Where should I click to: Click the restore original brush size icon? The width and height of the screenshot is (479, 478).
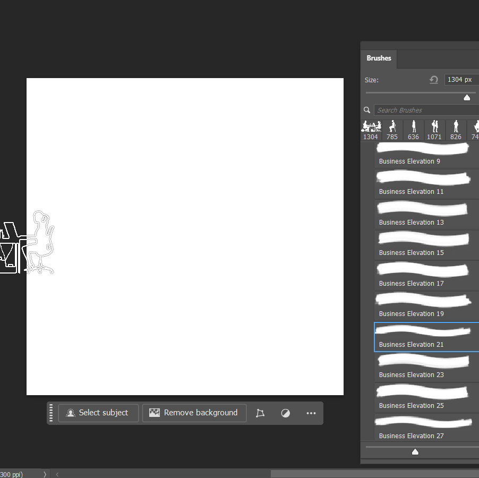pyautogui.click(x=434, y=80)
